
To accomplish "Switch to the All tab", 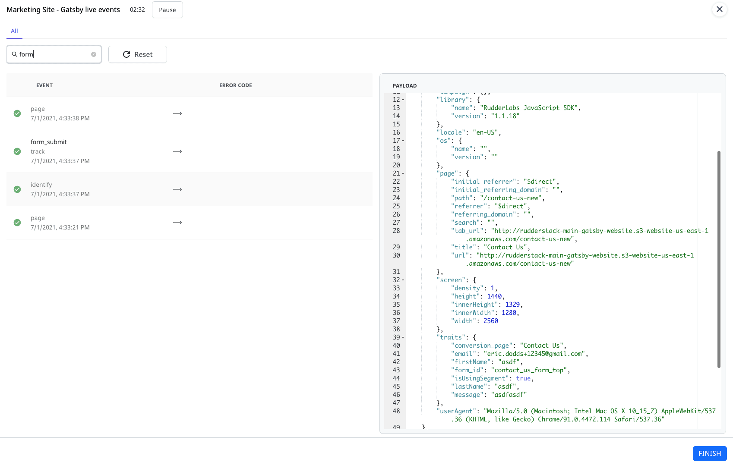I will [14, 31].
